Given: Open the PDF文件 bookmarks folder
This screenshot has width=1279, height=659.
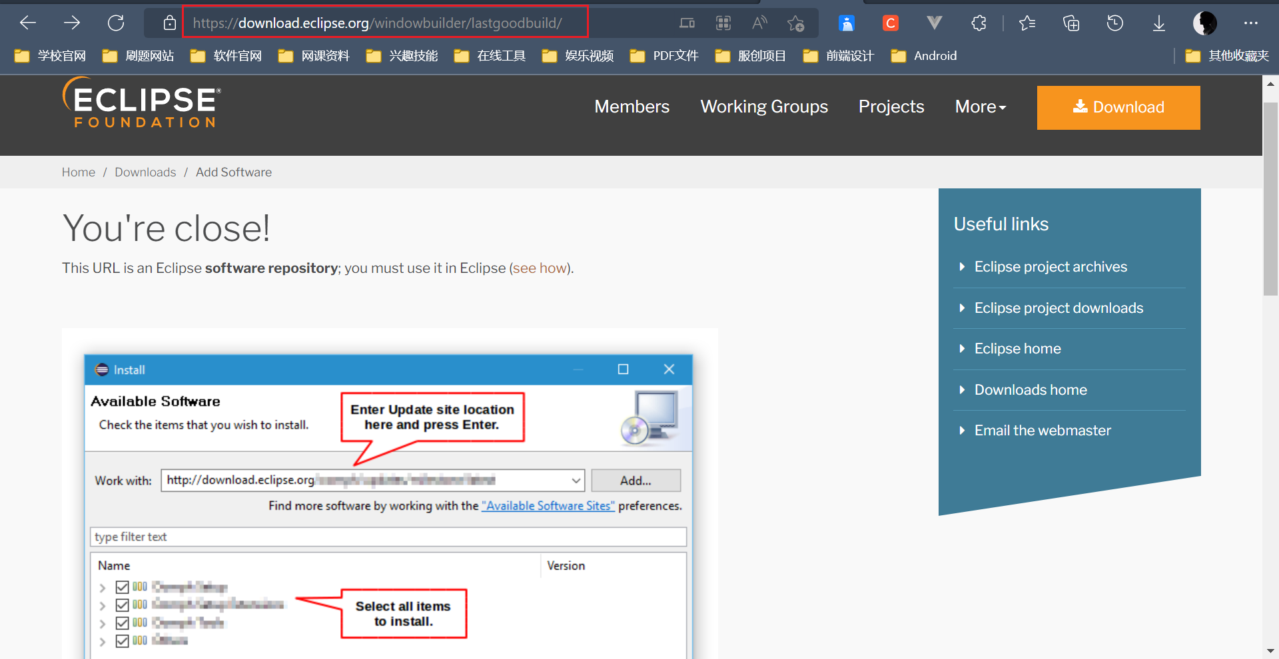Looking at the screenshot, I should [664, 56].
